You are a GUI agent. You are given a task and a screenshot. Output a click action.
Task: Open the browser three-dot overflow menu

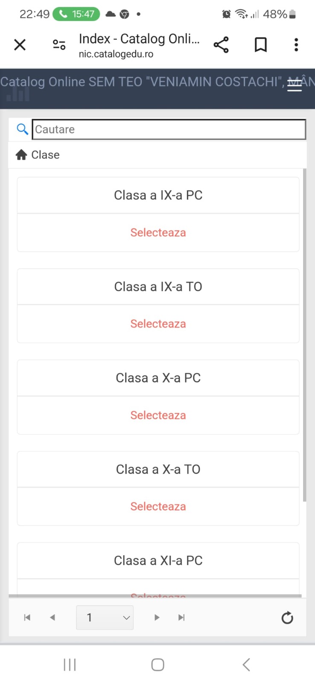[296, 45]
